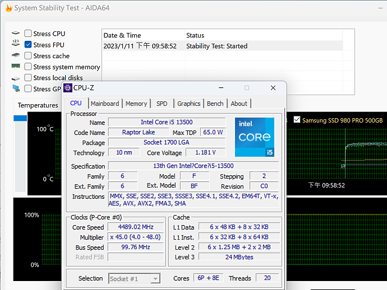Click the CPU chip icon beside Stress CPU

click(16, 33)
